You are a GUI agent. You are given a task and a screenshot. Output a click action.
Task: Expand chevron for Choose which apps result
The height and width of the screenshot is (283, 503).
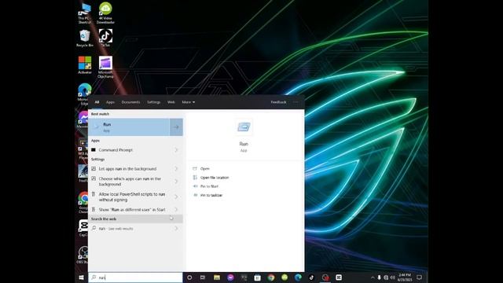click(x=176, y=182)
